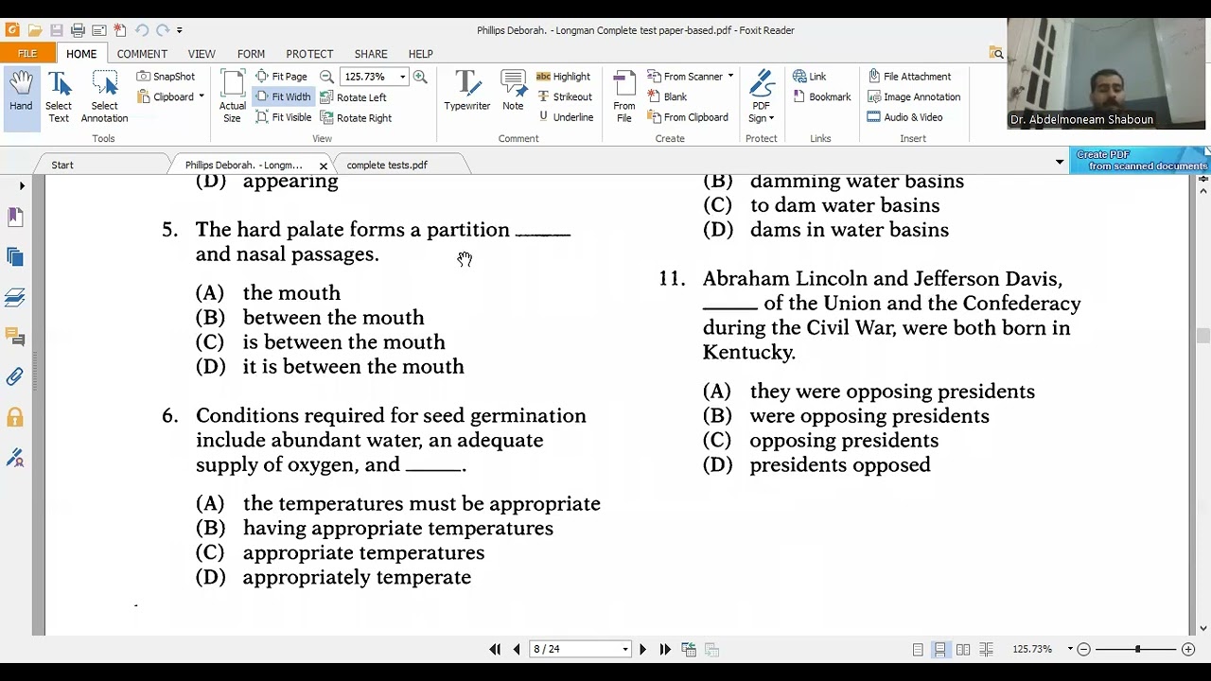The image size is (1211, 681).
Task: Switch to the complete tests.pdf tab
Action: [387, 165]
